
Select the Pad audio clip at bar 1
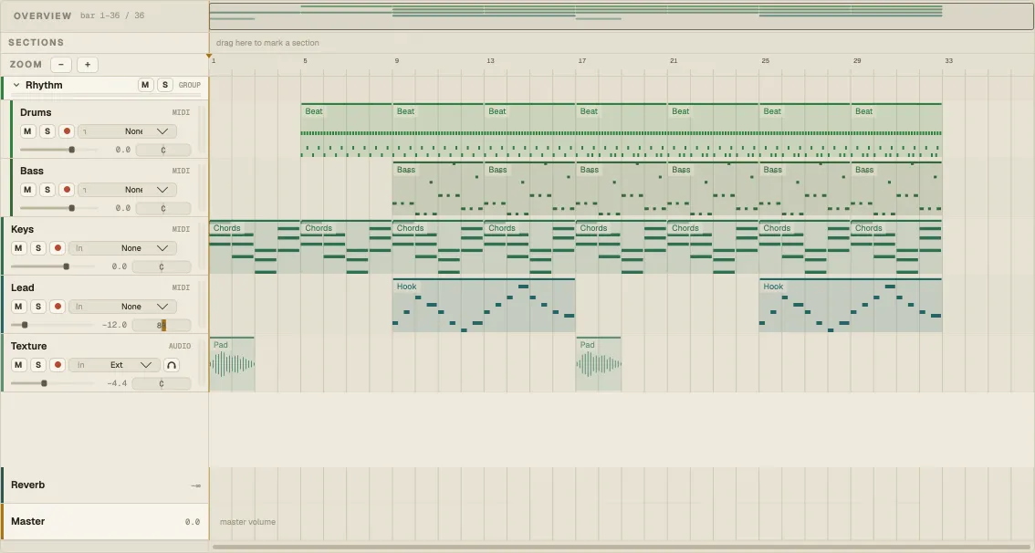(233, 364)
